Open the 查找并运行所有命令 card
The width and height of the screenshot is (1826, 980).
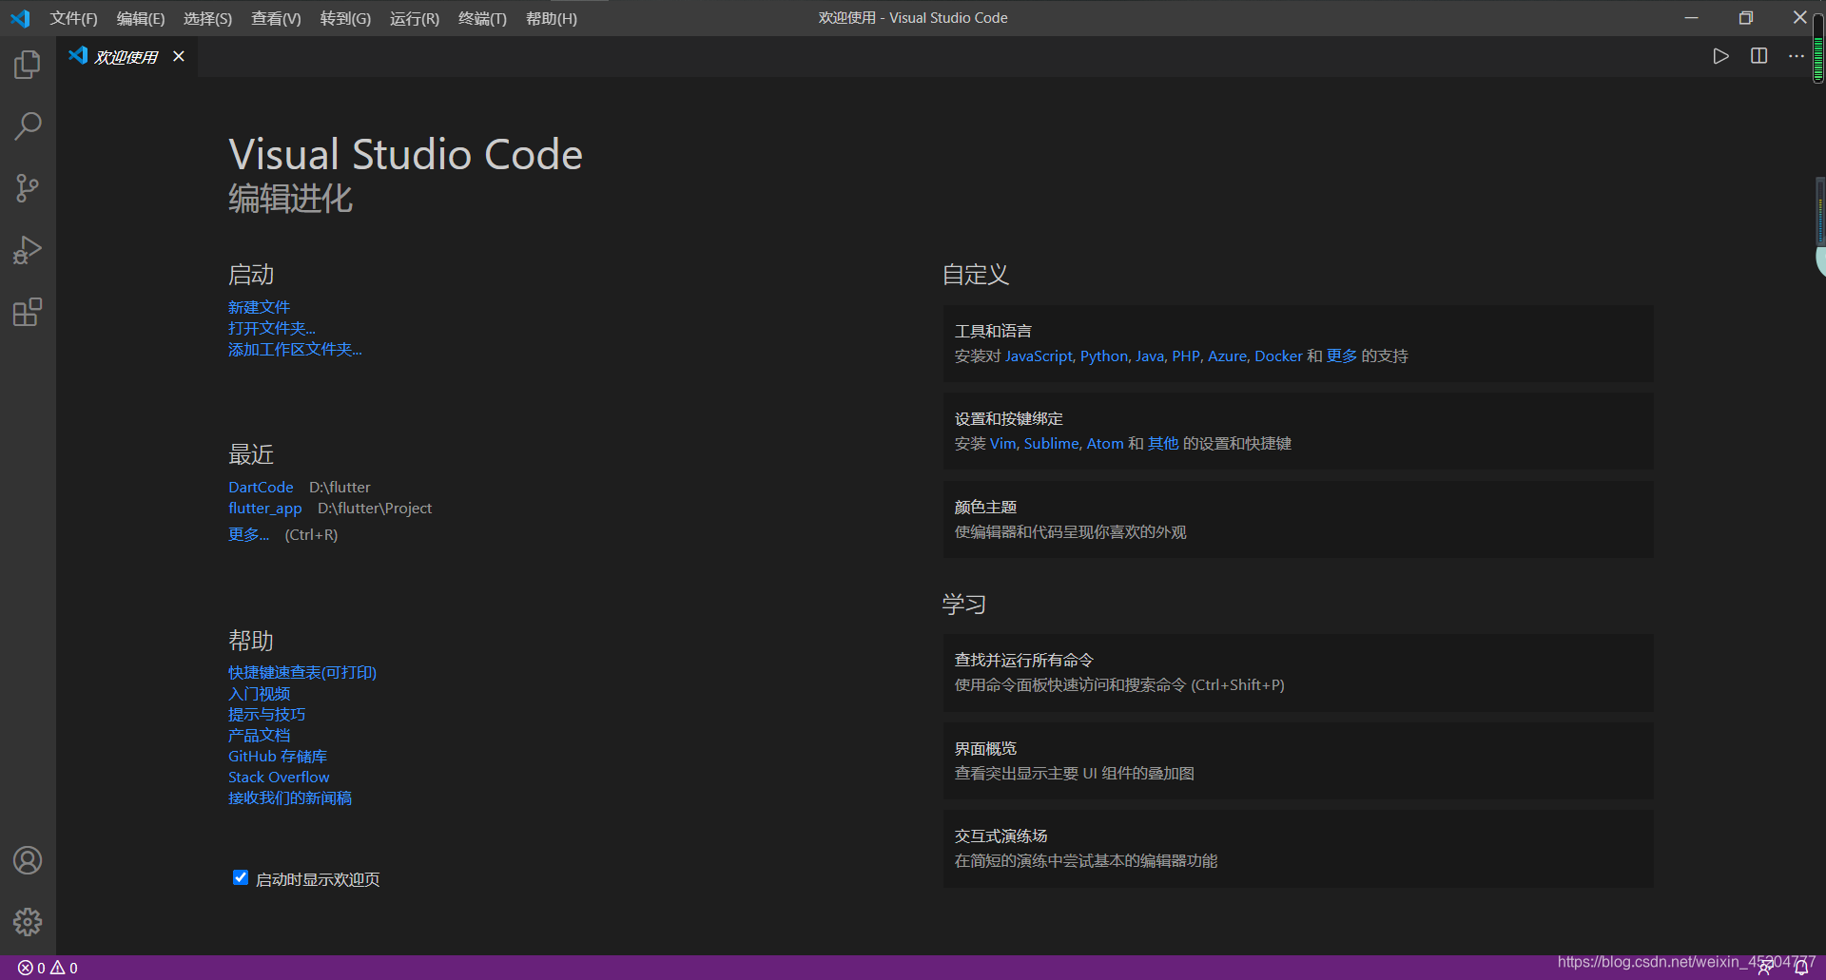point(1298,672)
